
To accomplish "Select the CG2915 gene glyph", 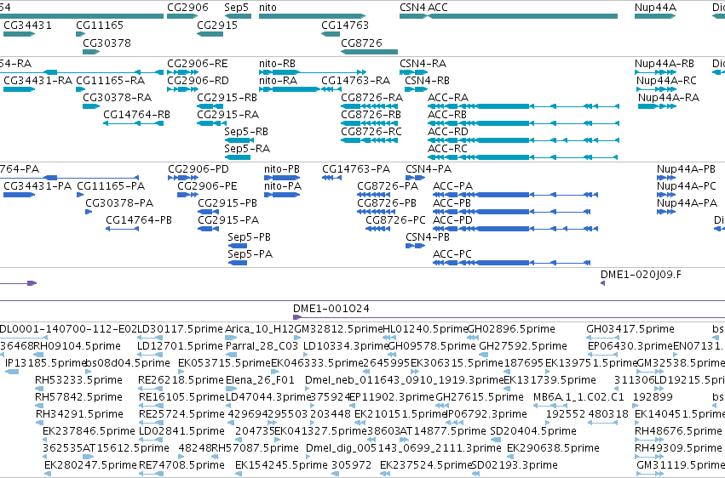I will click(210, 34).
